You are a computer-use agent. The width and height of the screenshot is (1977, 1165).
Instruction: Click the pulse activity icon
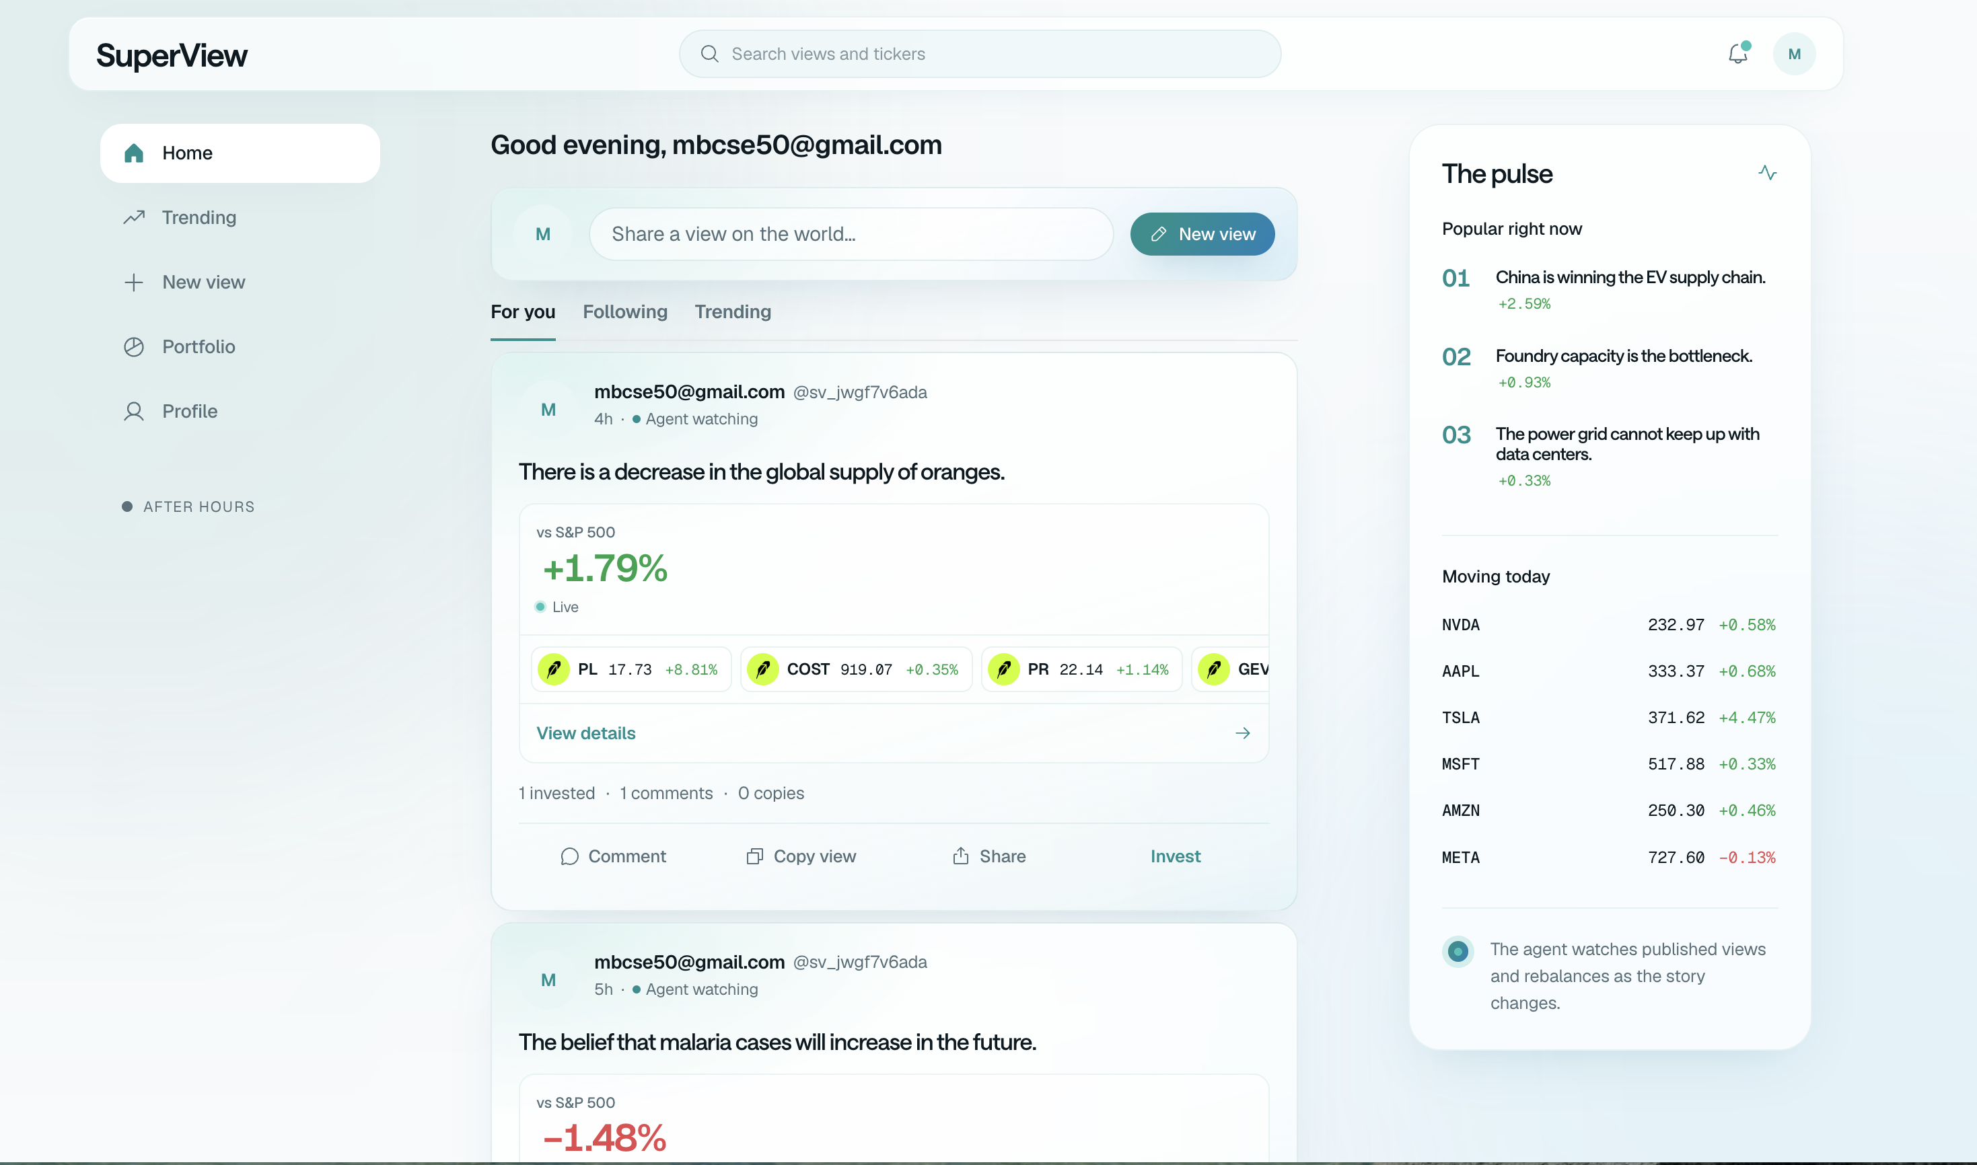tap(1767, 173)
